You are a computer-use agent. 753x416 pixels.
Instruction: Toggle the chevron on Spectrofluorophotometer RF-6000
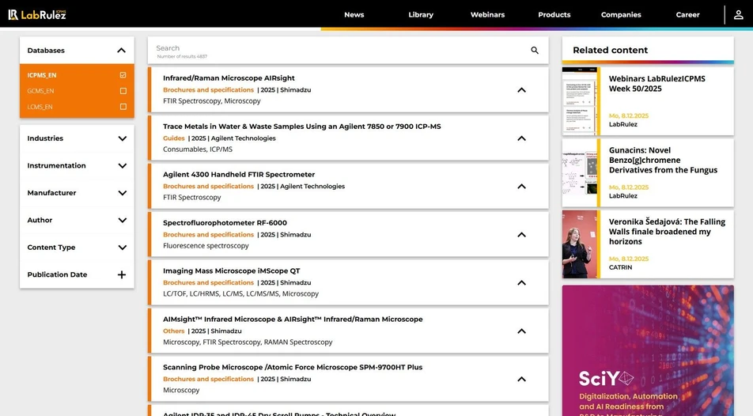tap(521, 235)
